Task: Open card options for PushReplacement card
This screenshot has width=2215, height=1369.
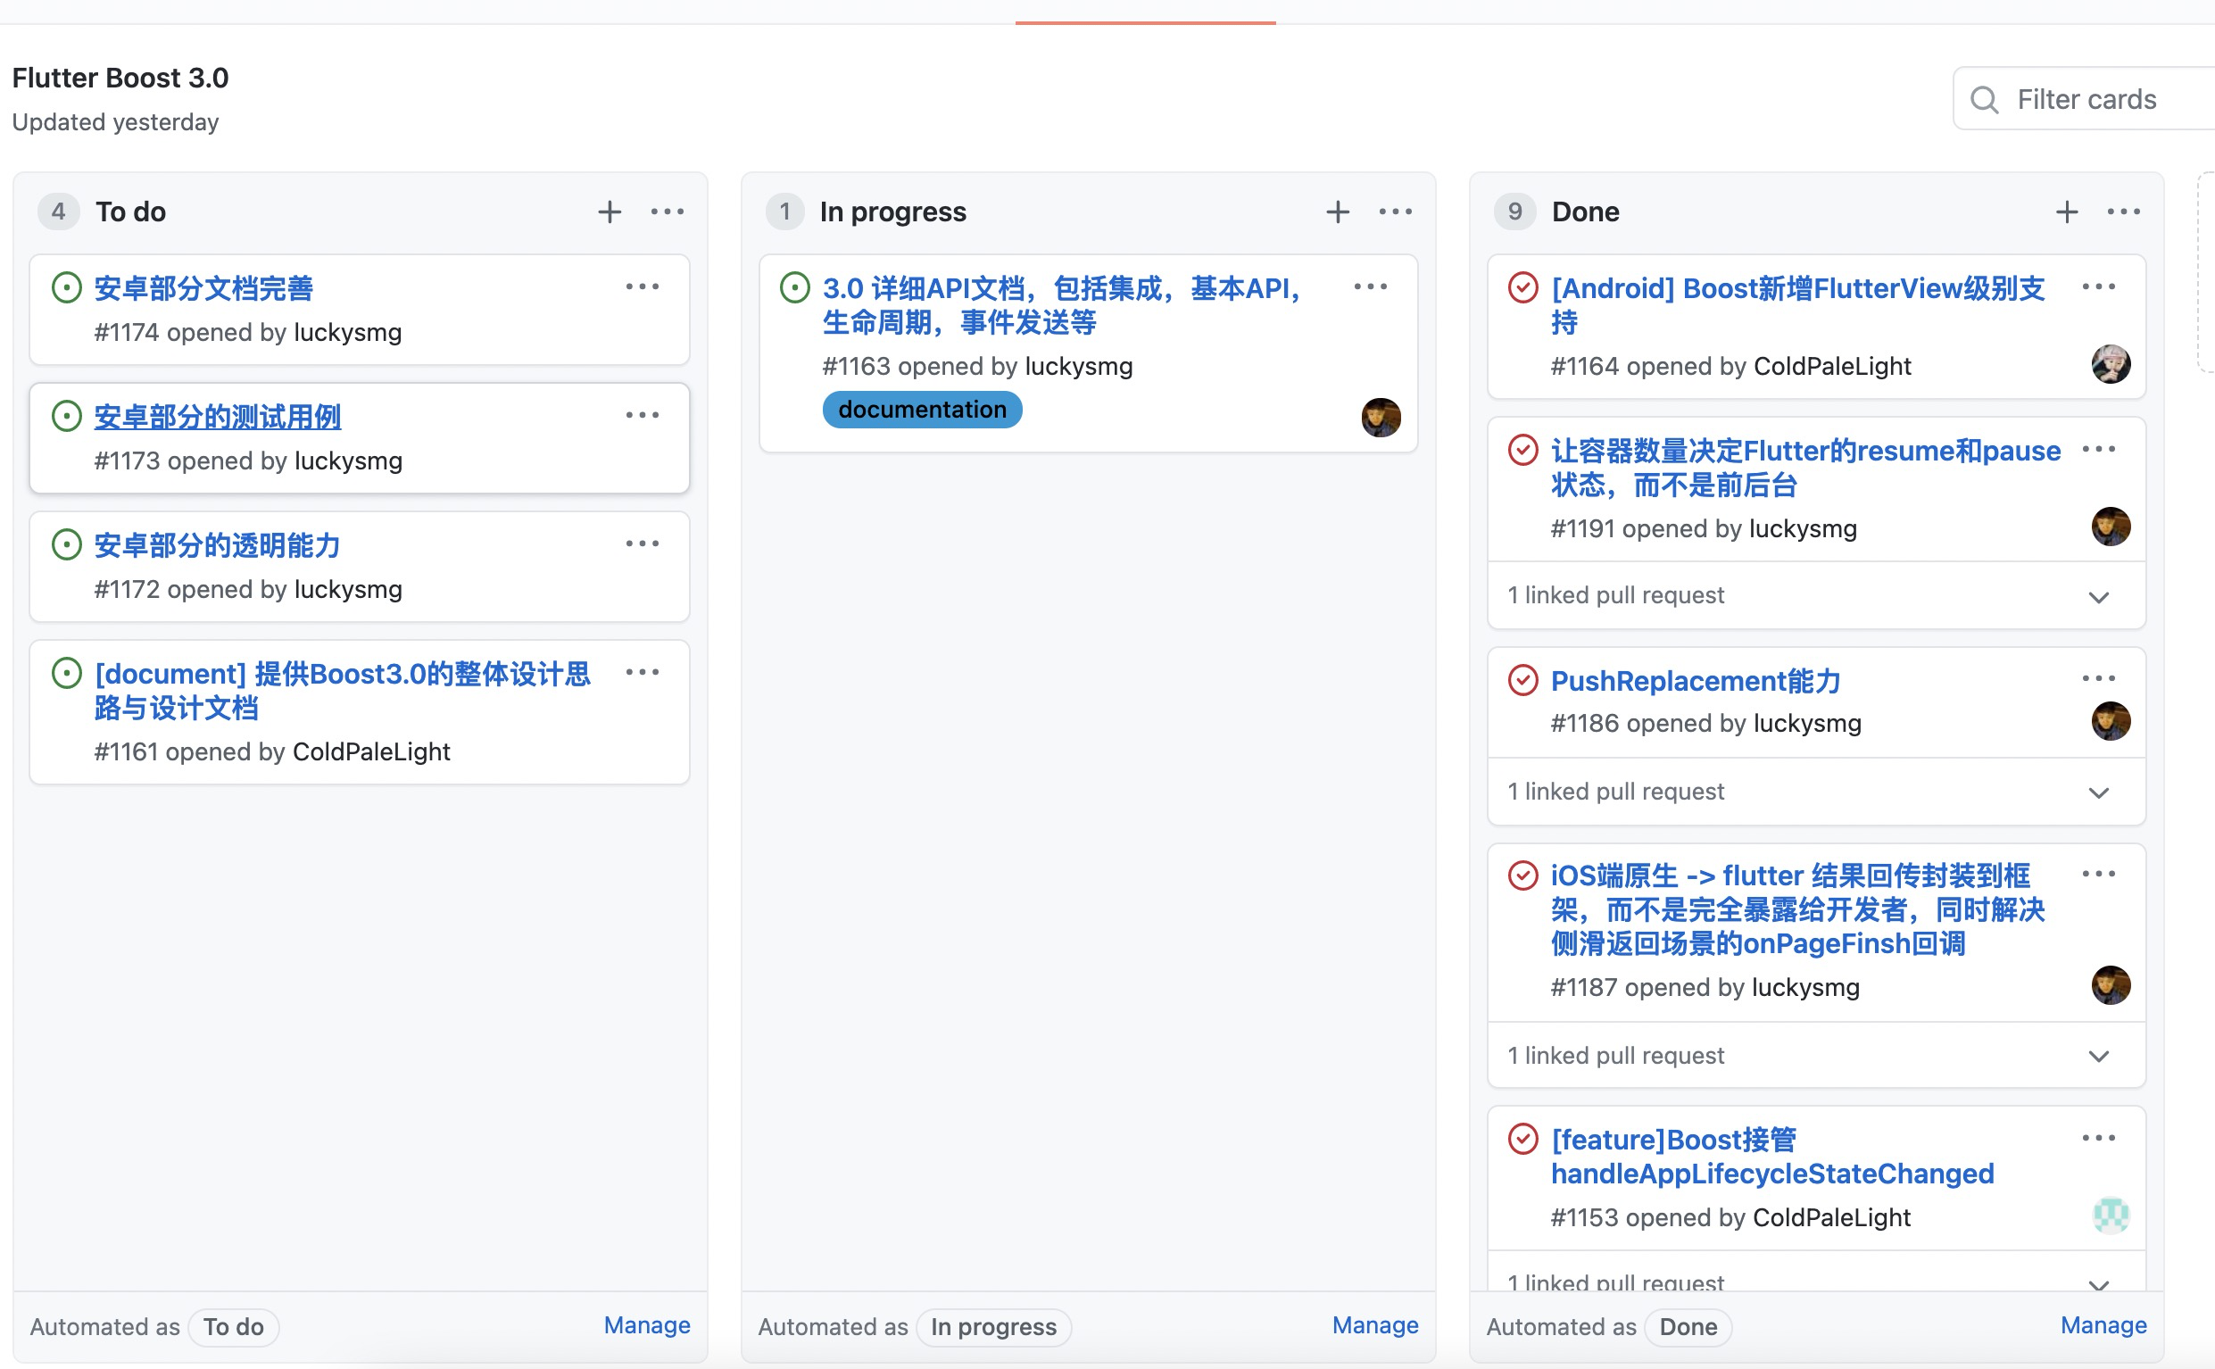Action: pyautogui.click(x=2098, y=678)
